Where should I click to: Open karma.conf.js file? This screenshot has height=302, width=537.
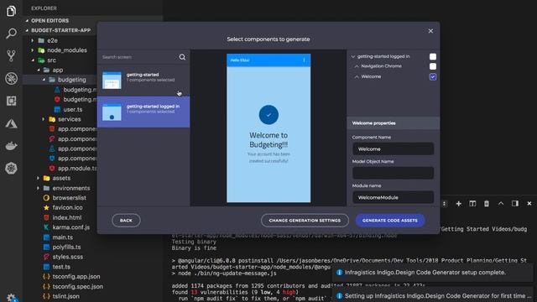pos(70,227)
